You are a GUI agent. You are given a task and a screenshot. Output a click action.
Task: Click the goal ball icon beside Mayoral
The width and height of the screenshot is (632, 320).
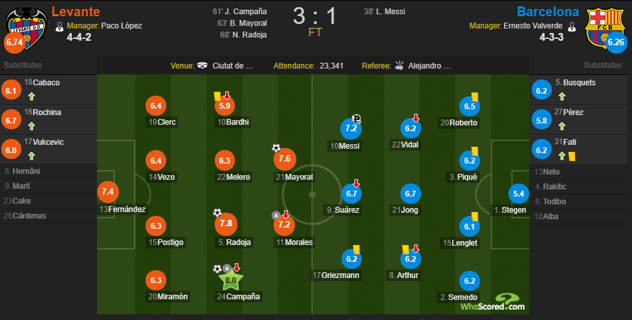point(276,148)
